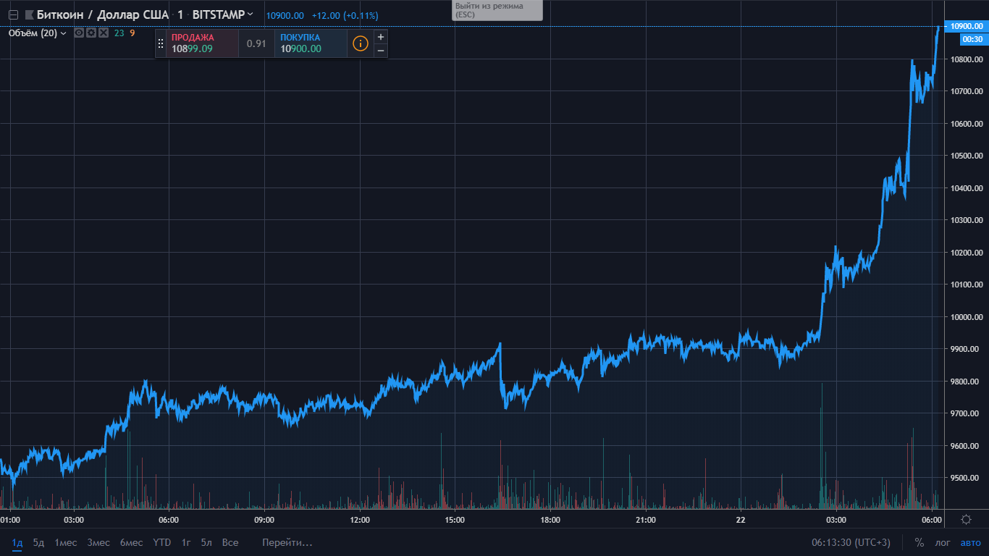Click the +12.00 (+0.11%) change value

click(x=345, y=15)
